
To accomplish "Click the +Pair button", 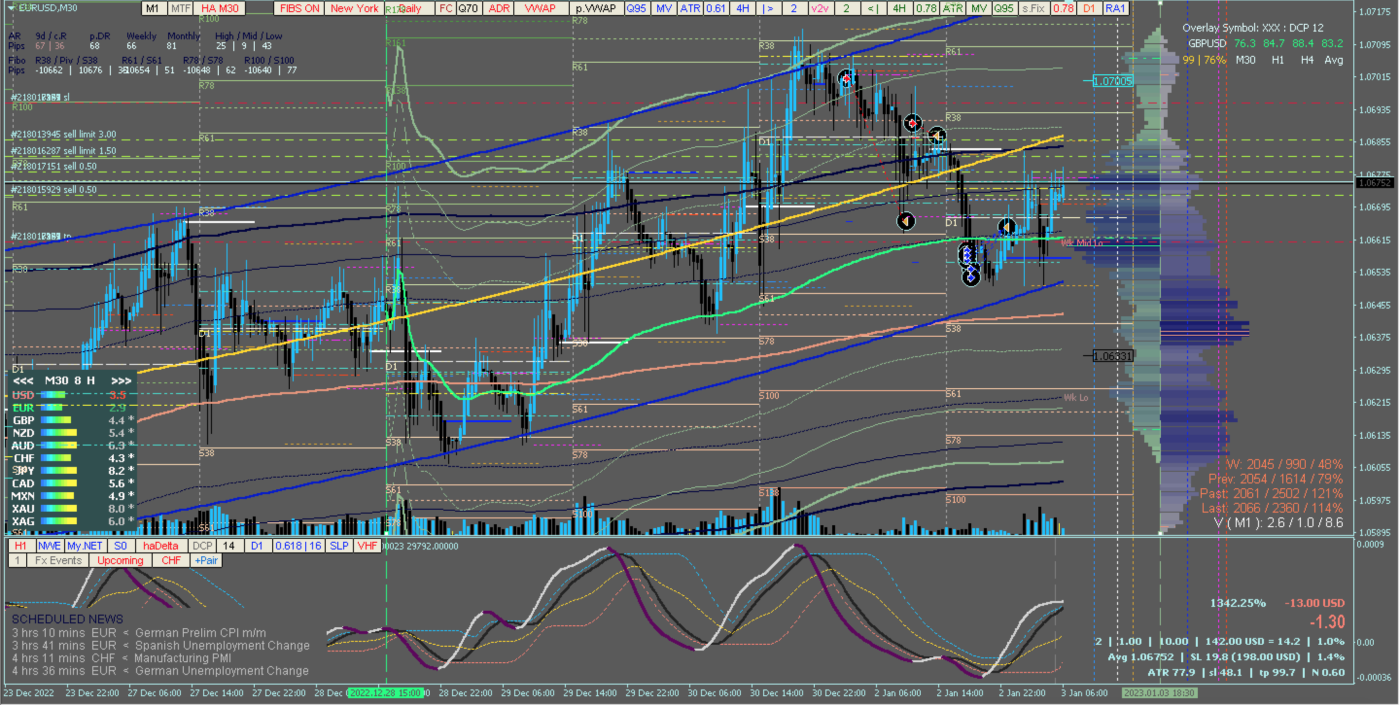I will tap(206, 561).
